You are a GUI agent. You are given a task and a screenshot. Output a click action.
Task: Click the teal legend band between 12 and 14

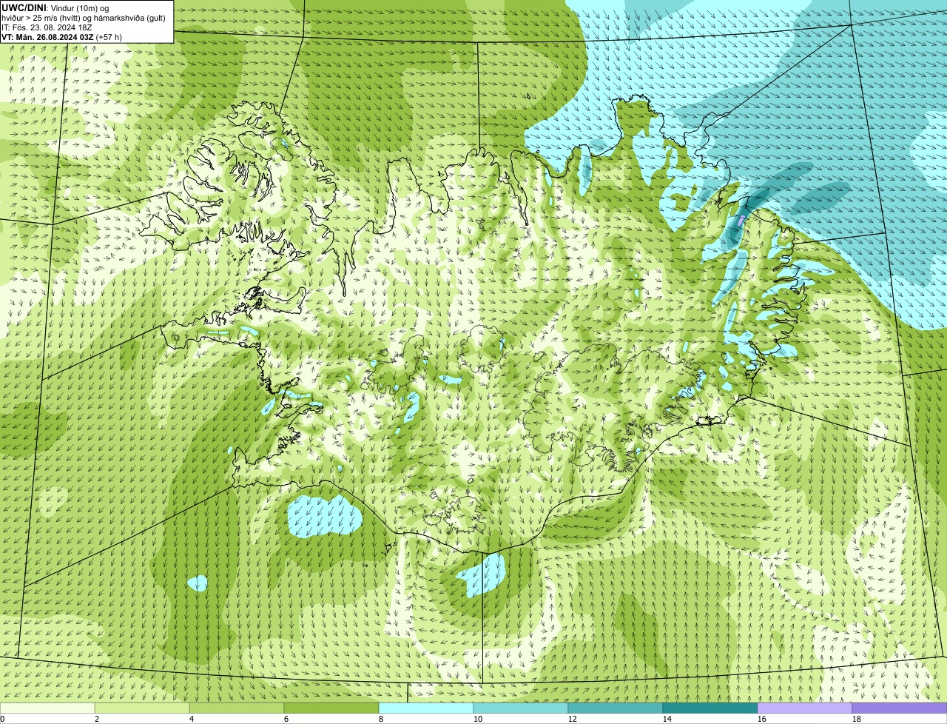click(x=616, y=708)
